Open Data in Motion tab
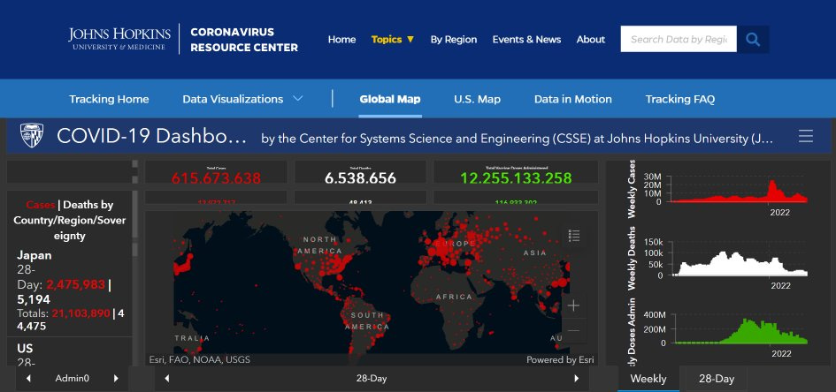Screen dimensions: 836x392 coord(573,99)
